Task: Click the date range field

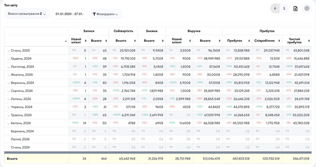Action: pyautogui.click(x=70, y=14)
